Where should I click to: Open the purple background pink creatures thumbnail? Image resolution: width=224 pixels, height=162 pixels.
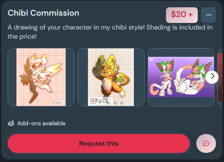[181, 77]
